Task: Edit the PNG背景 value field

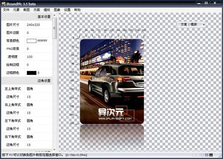Action: [39, 49]
